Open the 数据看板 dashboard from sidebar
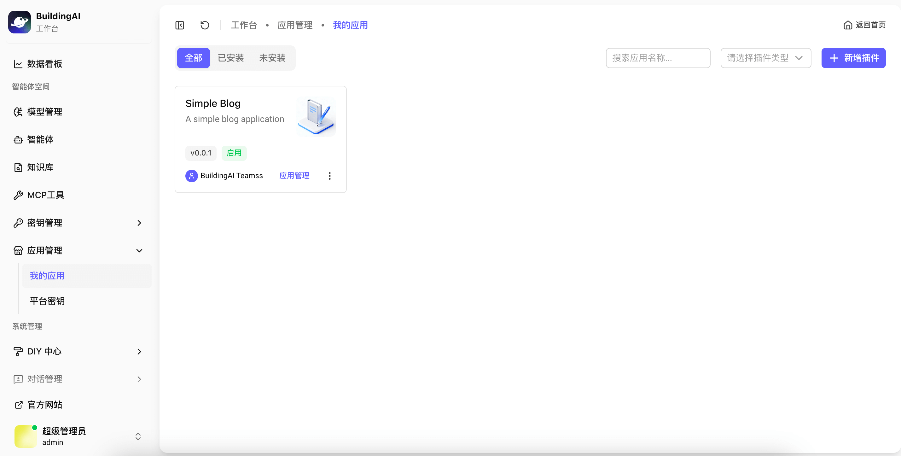The width and height of the screenshot is (901, 456). tap(44, 64)
